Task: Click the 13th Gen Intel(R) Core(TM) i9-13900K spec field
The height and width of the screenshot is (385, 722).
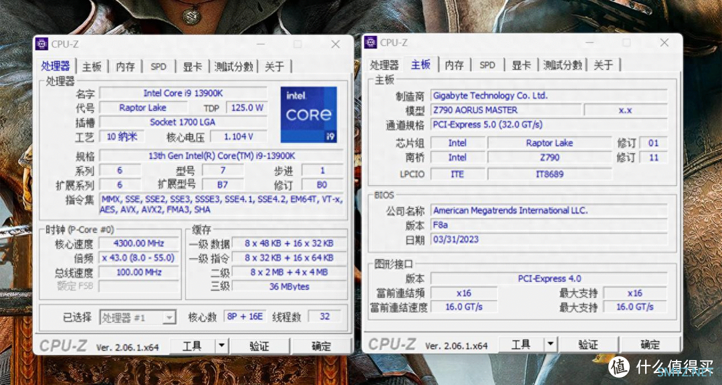Action: [221, 156]
